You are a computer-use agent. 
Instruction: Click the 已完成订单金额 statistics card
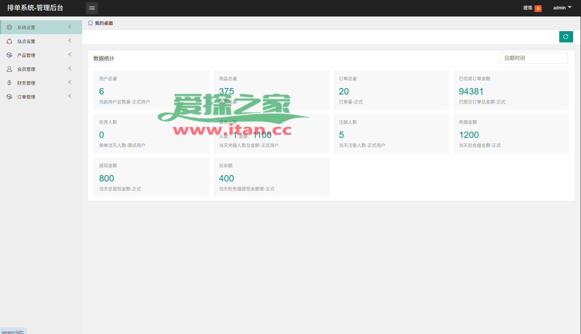tap(511, 90)
